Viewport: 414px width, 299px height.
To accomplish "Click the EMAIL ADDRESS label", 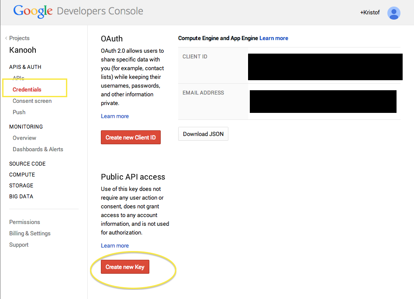I will tap(204, 93).
